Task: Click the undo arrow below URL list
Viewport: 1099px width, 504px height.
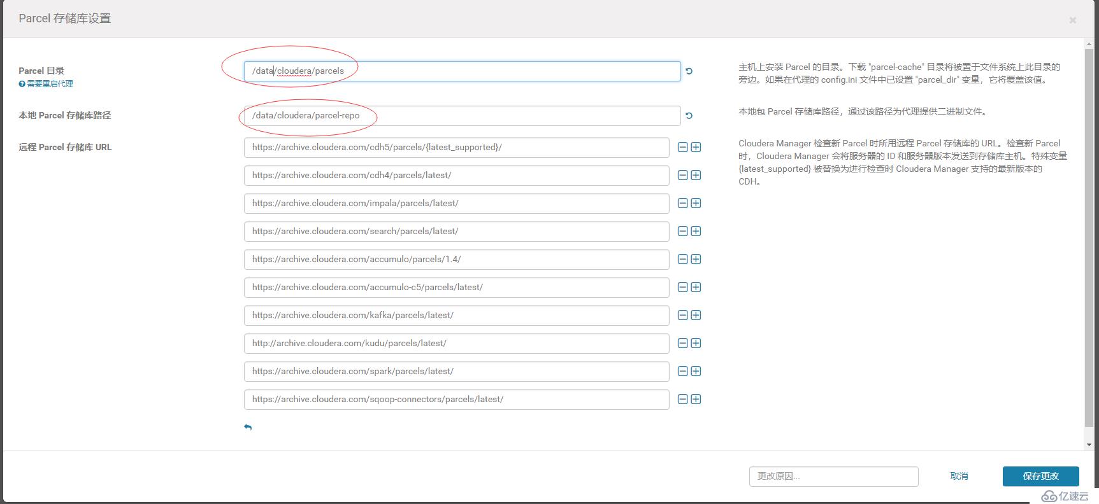Action: tap(248, 427)
